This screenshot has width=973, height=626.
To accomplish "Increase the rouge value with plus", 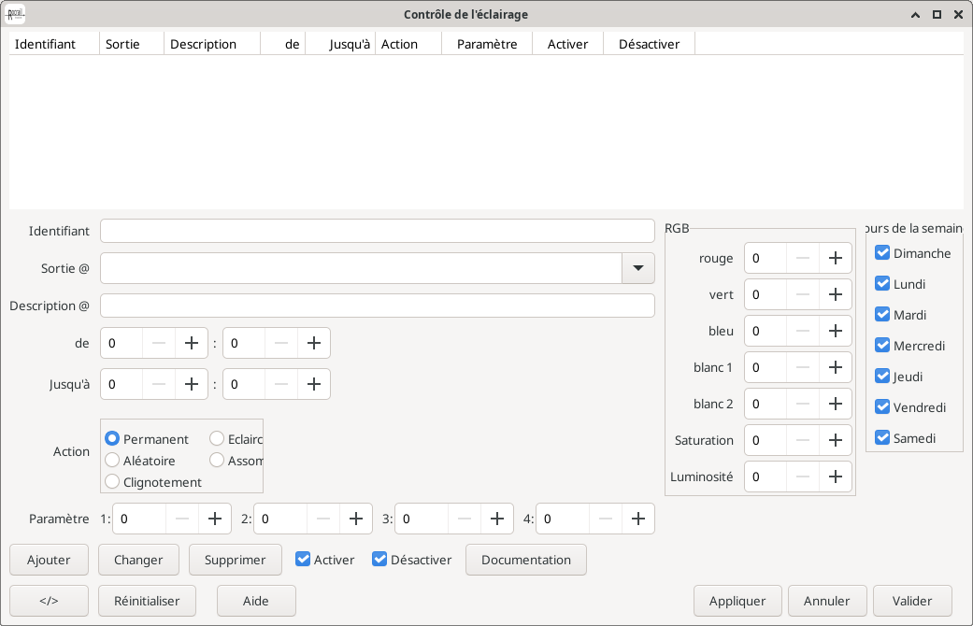I will (836, 258).
